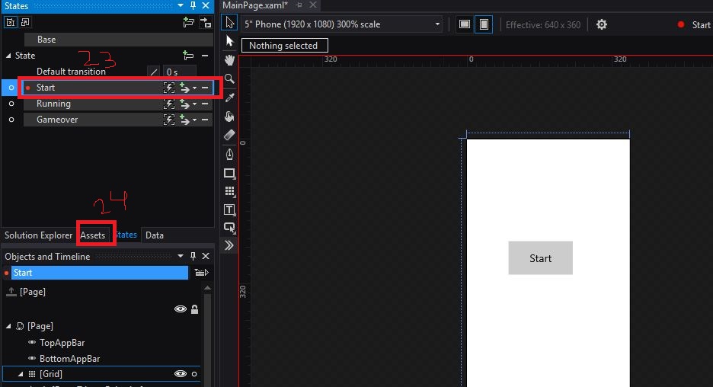Select the Base state

click(x=118, y=40)
